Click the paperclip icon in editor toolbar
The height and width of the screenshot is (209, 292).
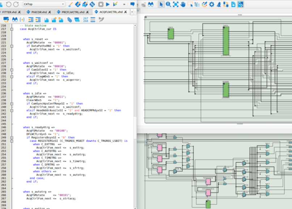(69, 20)
